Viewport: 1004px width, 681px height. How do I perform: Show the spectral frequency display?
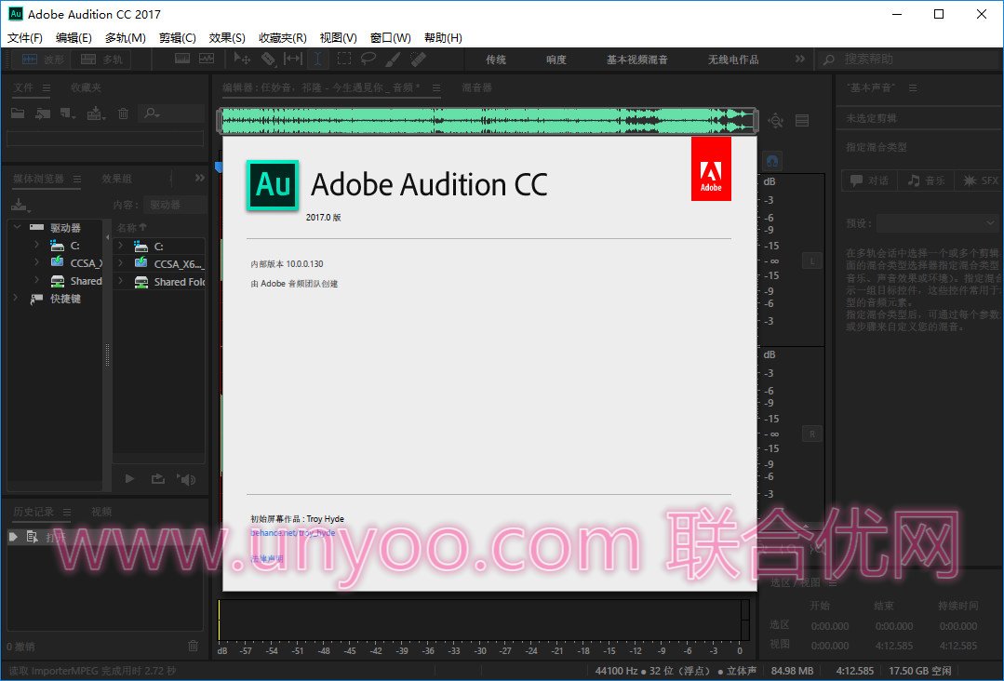(x=182, y=59)
